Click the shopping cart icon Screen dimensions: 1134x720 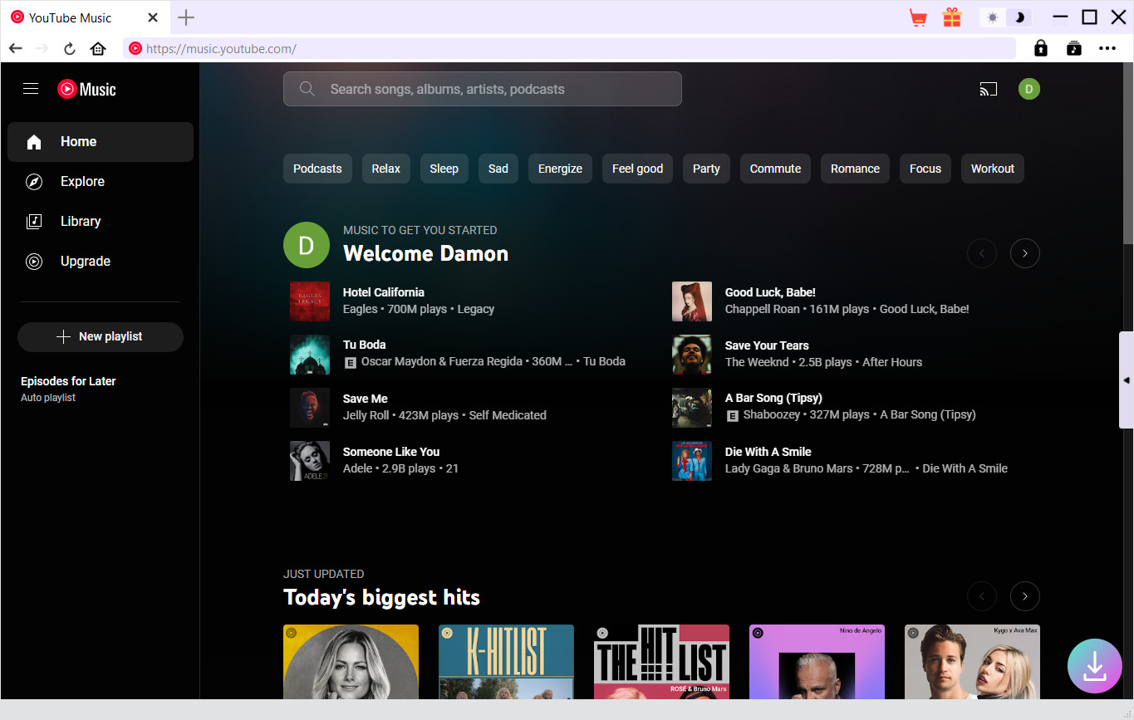(918, 17)
